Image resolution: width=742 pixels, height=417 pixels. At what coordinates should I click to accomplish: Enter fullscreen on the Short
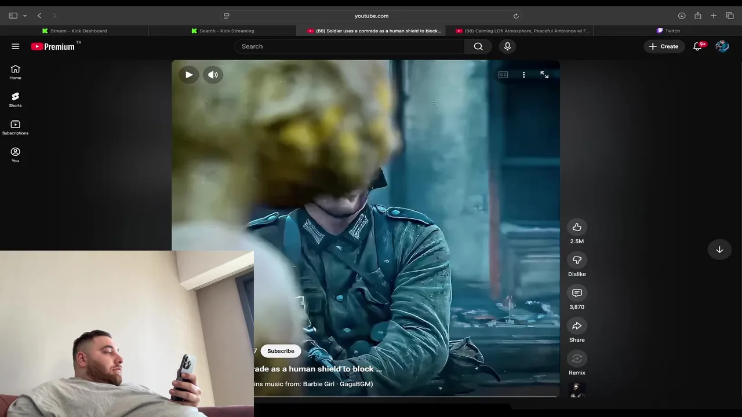(x=544, y=75)
